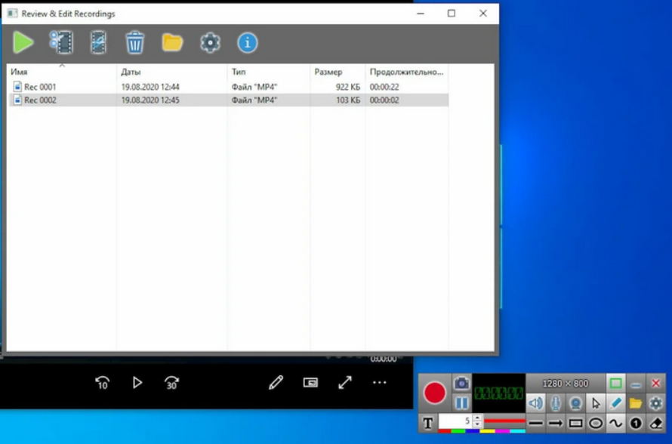Click size value 103 КБ

pyautogui.click(x=348, y=100)
